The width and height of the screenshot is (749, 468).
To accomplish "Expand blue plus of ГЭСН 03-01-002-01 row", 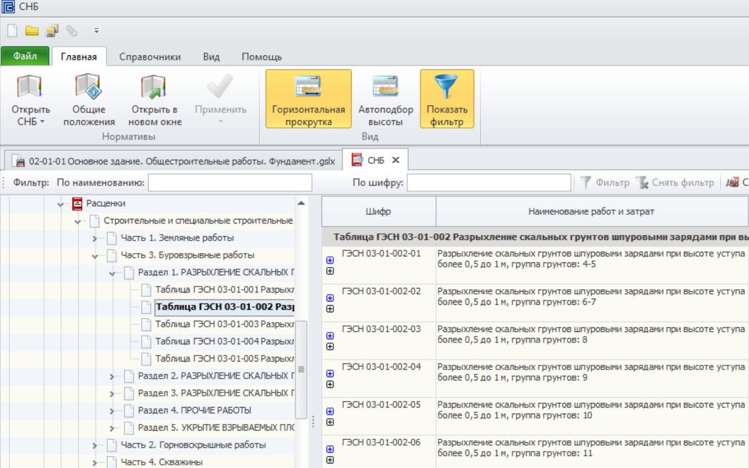I will [330, 260].
